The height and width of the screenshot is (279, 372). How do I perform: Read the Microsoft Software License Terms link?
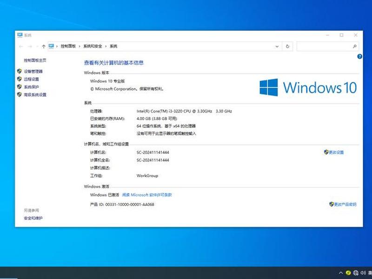pyautogui.click(x=147, y=195)
